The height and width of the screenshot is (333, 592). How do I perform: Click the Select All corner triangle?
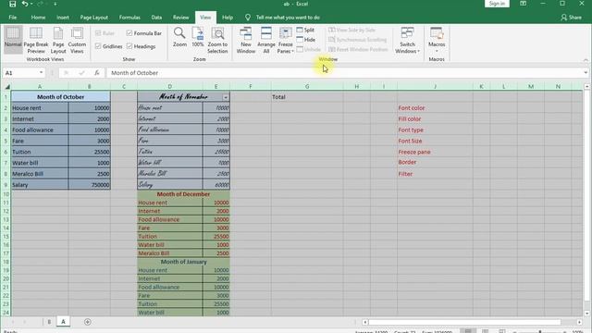tap(7, 86)
